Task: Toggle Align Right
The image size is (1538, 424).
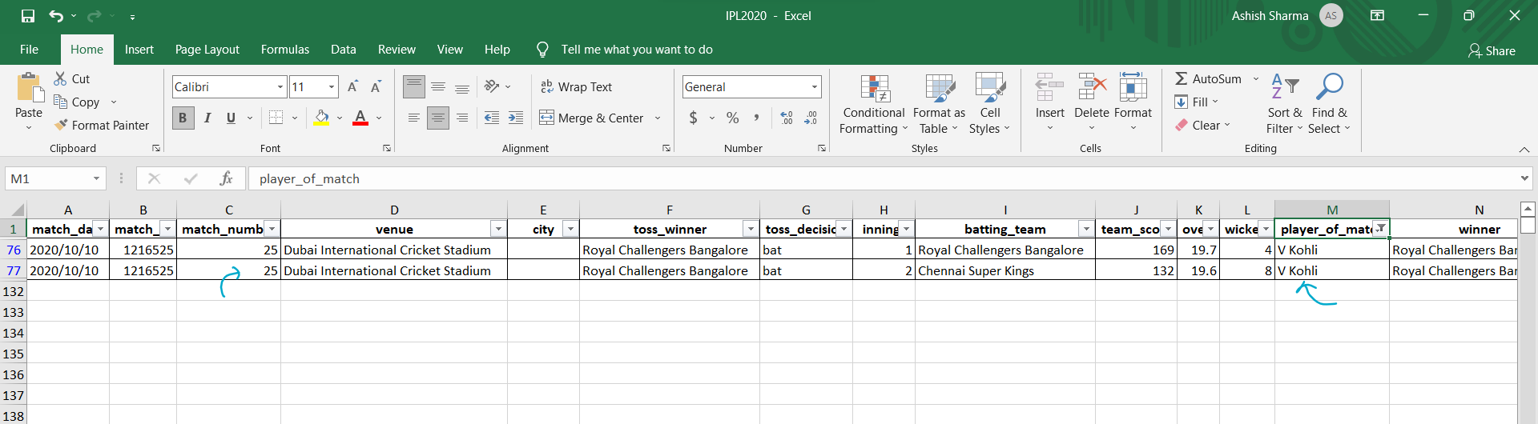Action: [x=462, y=118]
